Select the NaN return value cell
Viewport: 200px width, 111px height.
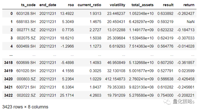(x=190, y=21)
